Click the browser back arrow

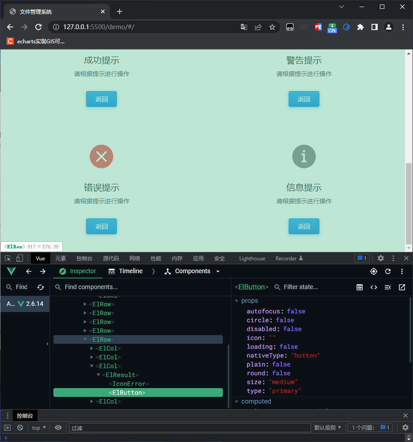point(10,27)
